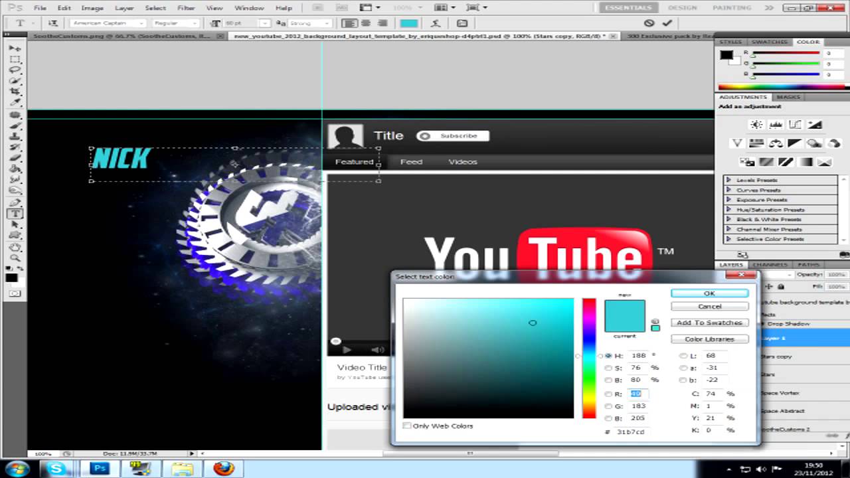Cancel current text edits in options bar
Image resolution: width=850 pixels, height=478 pixels.
(x=649, y=23)
